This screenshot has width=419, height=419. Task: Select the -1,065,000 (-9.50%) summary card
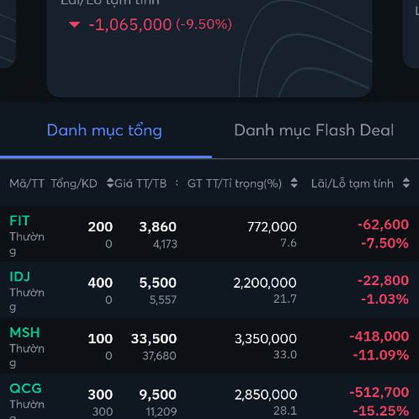click(x=209, y=48)
